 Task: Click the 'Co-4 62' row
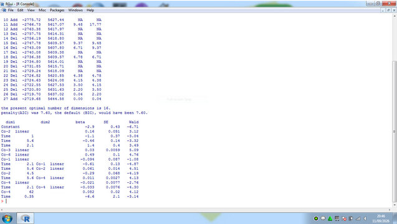click(70, 192)
